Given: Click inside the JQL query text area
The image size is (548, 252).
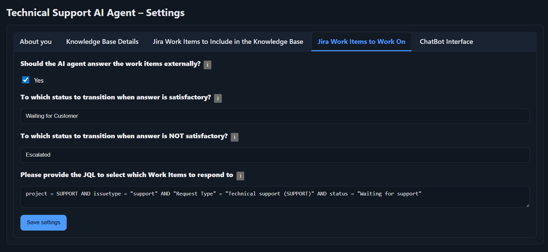Looking at the screenshot, I should coord(275,197).
